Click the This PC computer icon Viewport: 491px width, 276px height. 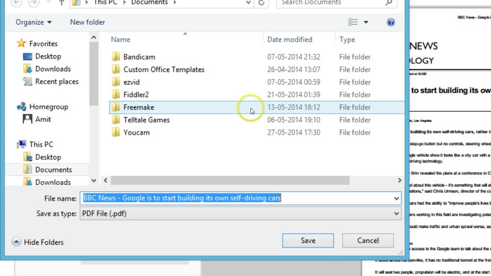pyautogui.click(x=22, y=144)
